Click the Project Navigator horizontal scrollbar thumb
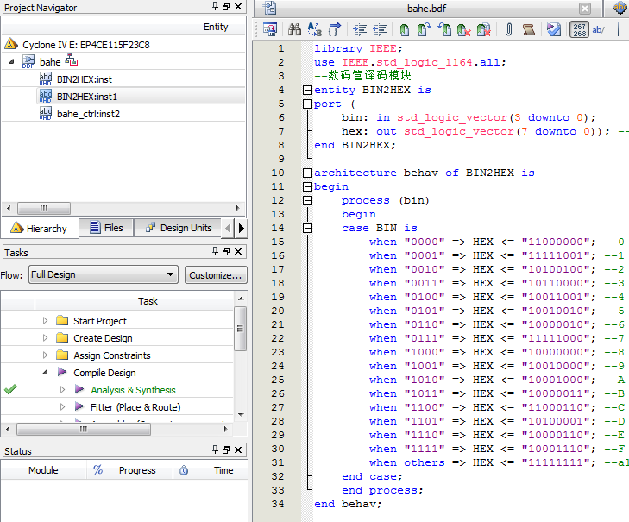Screen dimensions: 629x522 44,208
